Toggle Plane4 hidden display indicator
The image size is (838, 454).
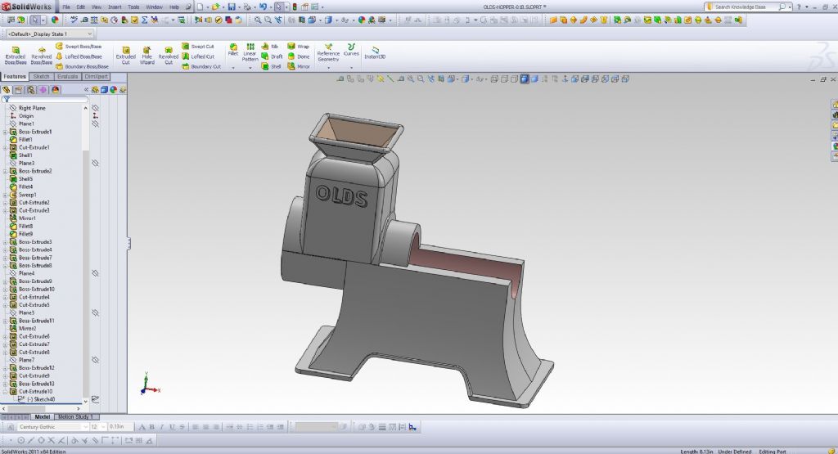[x=95, y=273]
